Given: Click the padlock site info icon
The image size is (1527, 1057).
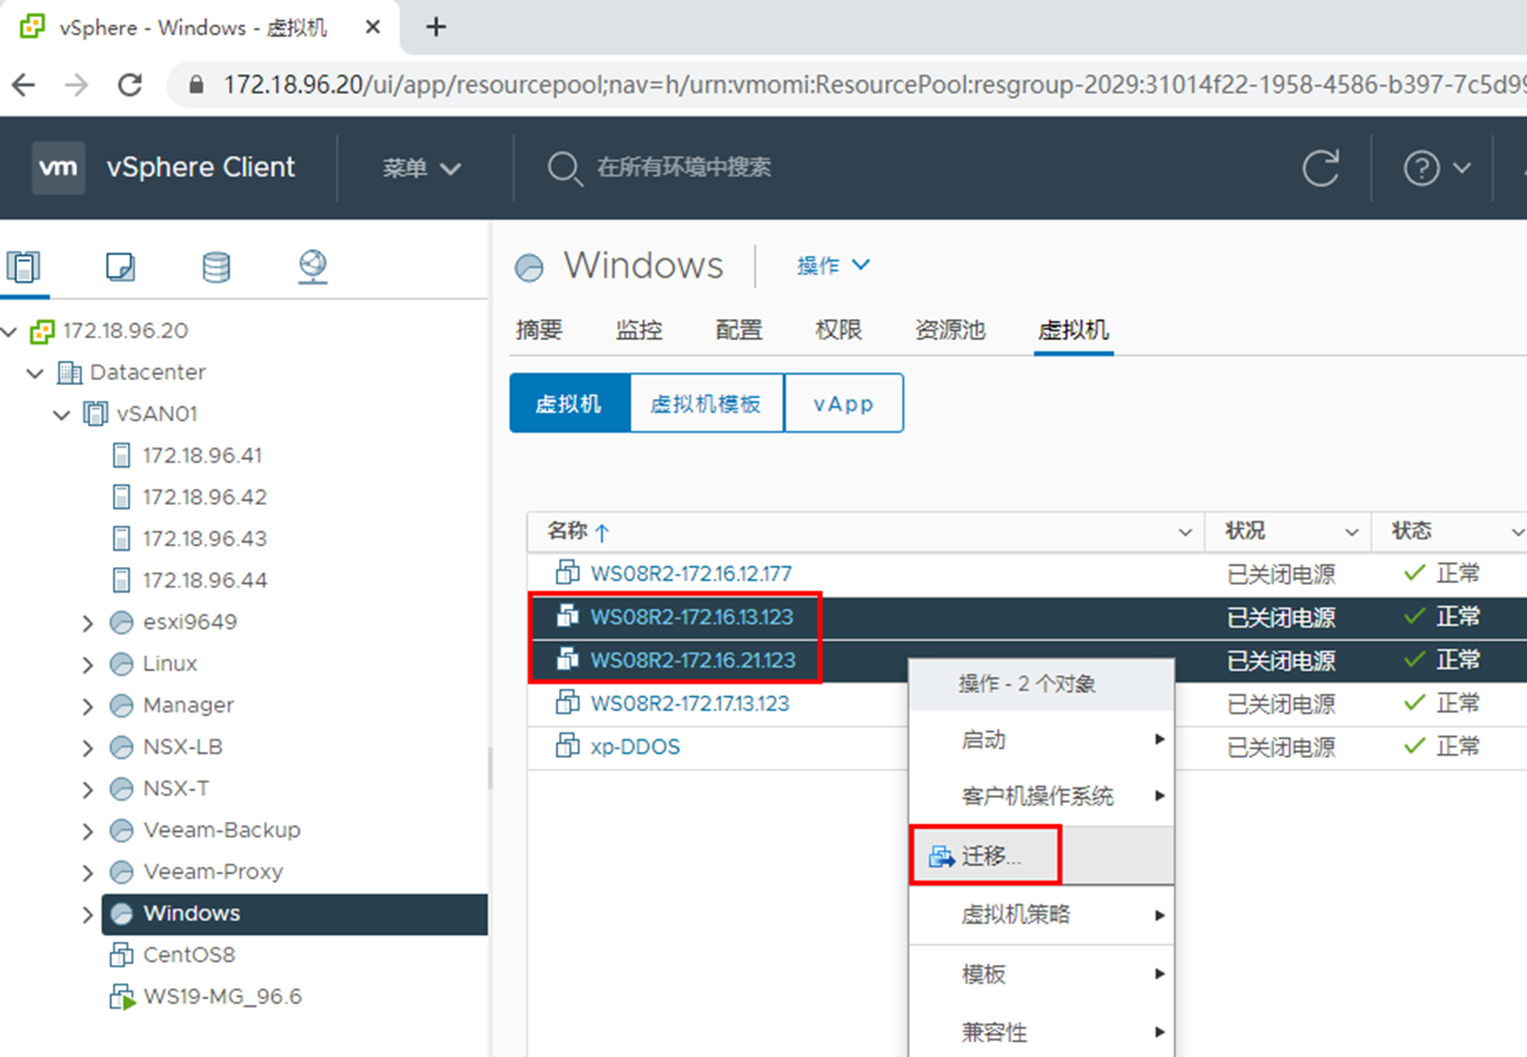Looking at the screenshot, I should point(196,84).
